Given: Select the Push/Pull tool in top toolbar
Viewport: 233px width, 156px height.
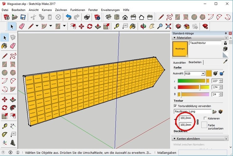Looking at the screenshot, I should (98, 26).
